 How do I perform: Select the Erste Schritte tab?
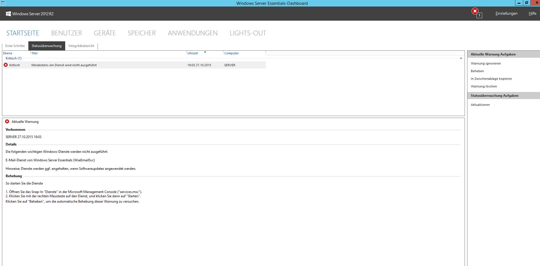pyautogui.click(x=15, y=46)
